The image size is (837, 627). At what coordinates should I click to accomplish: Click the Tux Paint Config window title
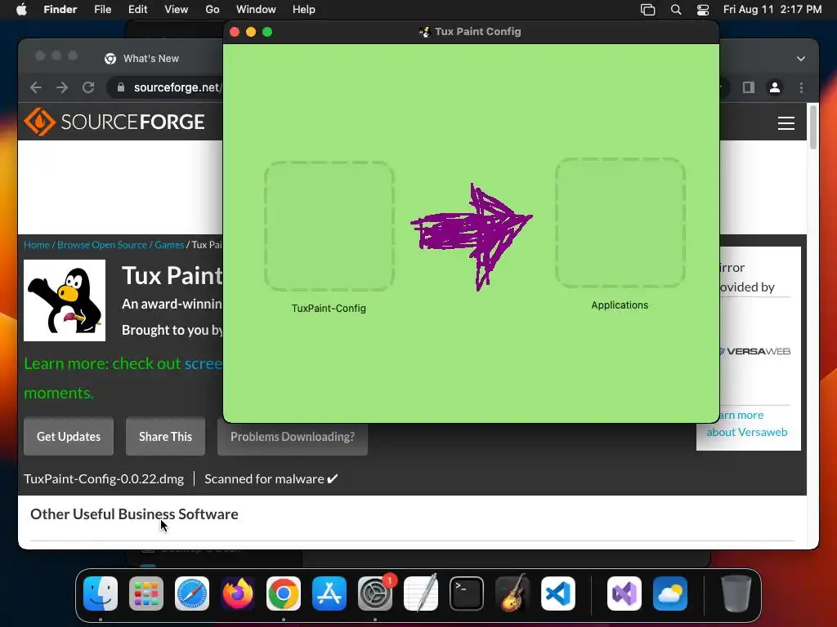[477, 32]
